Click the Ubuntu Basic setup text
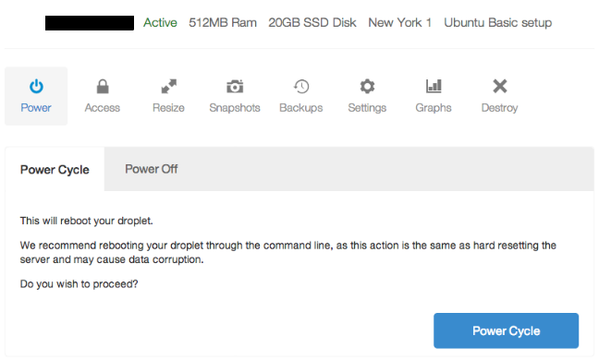 click(497, 23)
